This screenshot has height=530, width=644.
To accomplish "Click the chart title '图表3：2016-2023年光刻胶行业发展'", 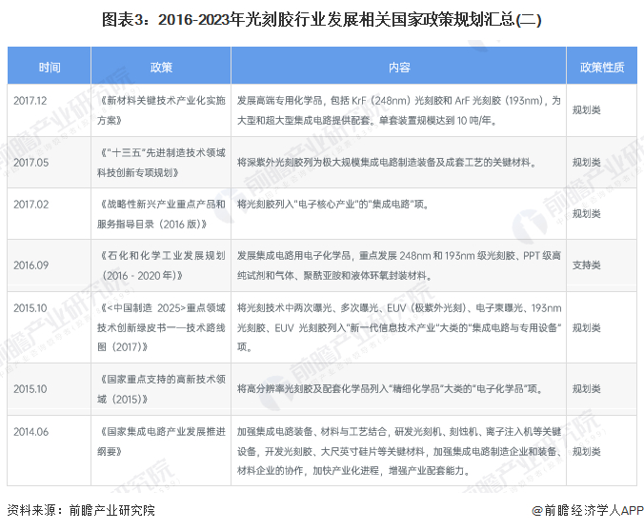I will [x=322, y=20].
